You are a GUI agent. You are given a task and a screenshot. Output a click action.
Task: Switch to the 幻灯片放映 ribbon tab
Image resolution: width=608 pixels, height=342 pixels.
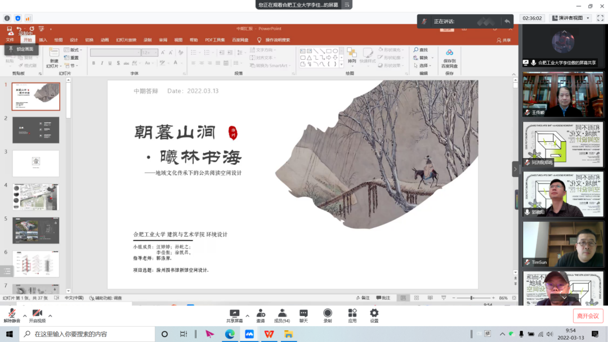(126, 40)
